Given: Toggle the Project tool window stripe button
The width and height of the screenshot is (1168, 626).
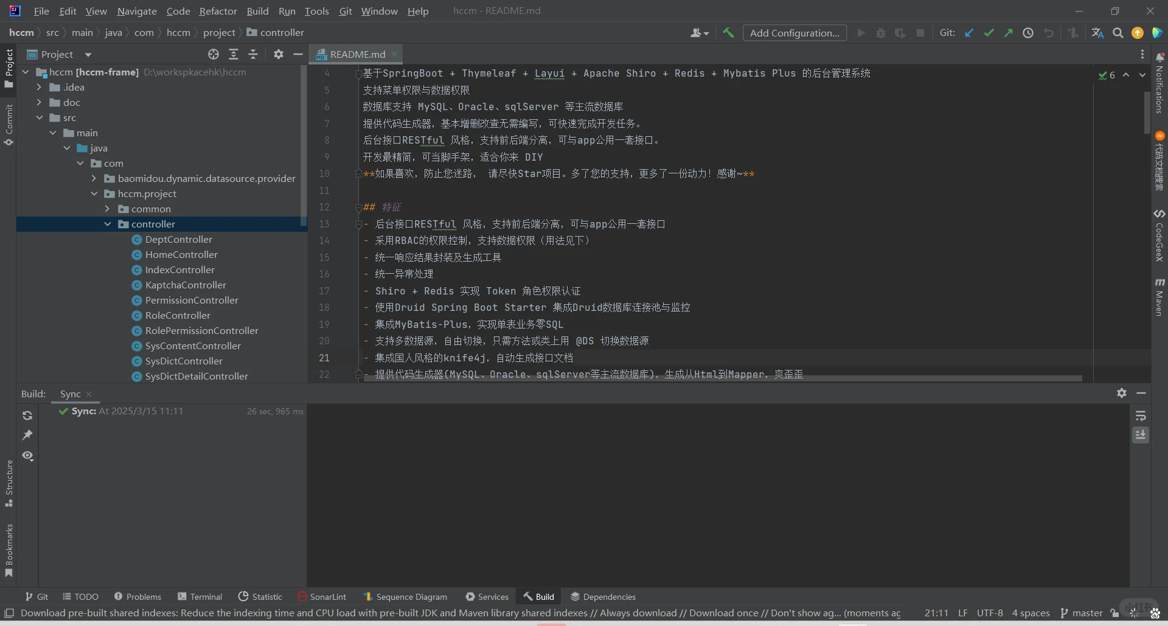Looking at the screenshot, I should [9, 69].
